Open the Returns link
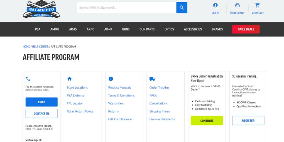Image resolution: width=284 pixels, height=142 pixels. 113,111
